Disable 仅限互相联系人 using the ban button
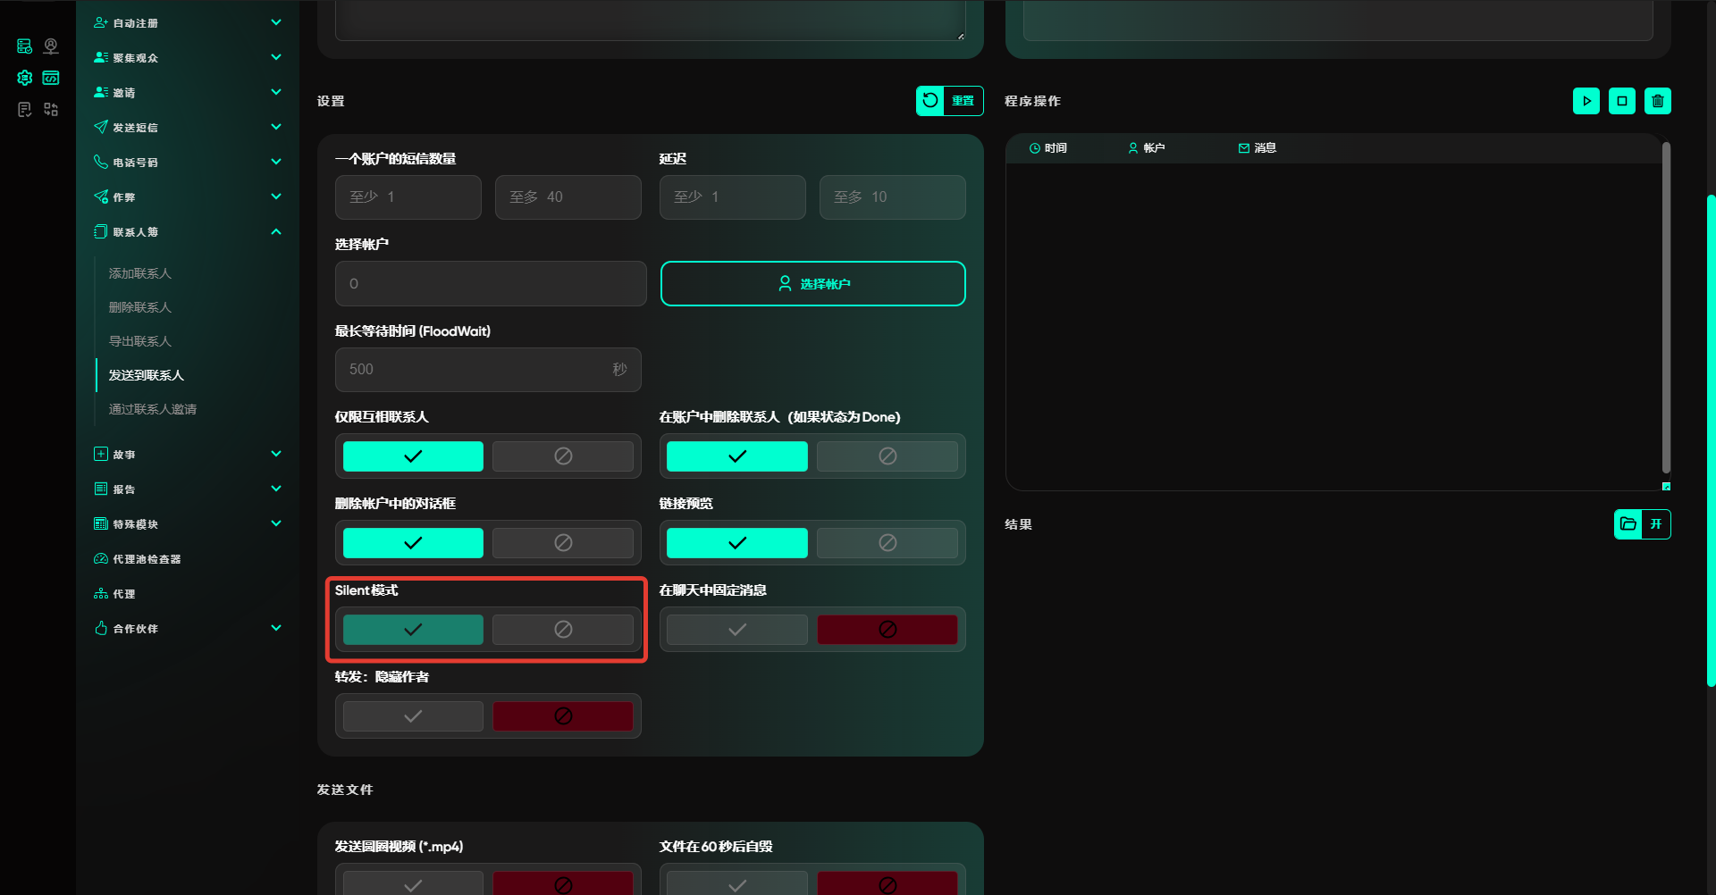This screenshot has width=1716, height=895. [x=563, y=456]
